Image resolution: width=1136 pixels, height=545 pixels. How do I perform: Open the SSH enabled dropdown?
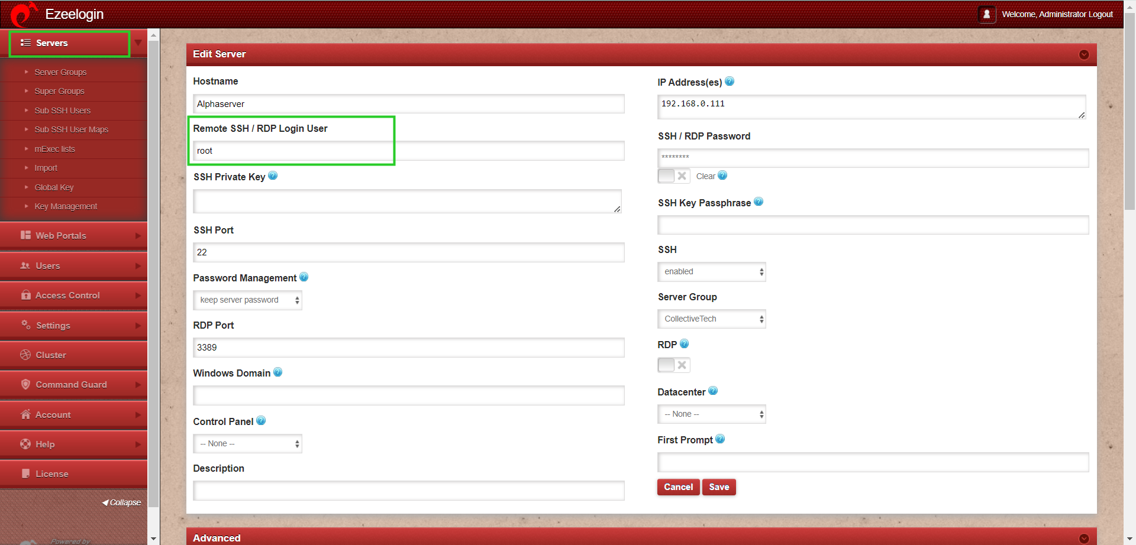coord(712,272)
